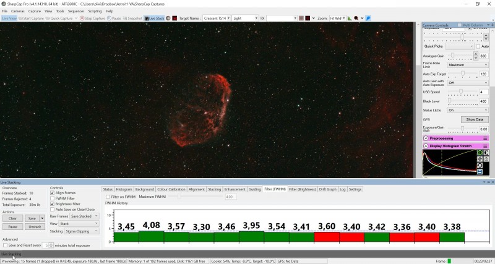Open the FX effects dropdown
The width and height of the screenshot is (495, 264).
point(282,19)
